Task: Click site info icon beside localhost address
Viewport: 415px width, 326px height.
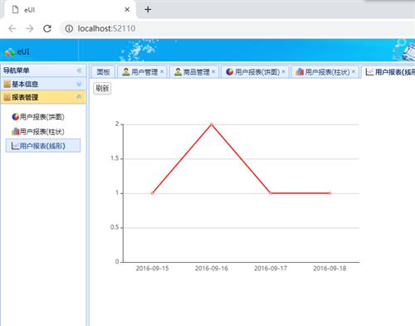Action: [69, 28]
